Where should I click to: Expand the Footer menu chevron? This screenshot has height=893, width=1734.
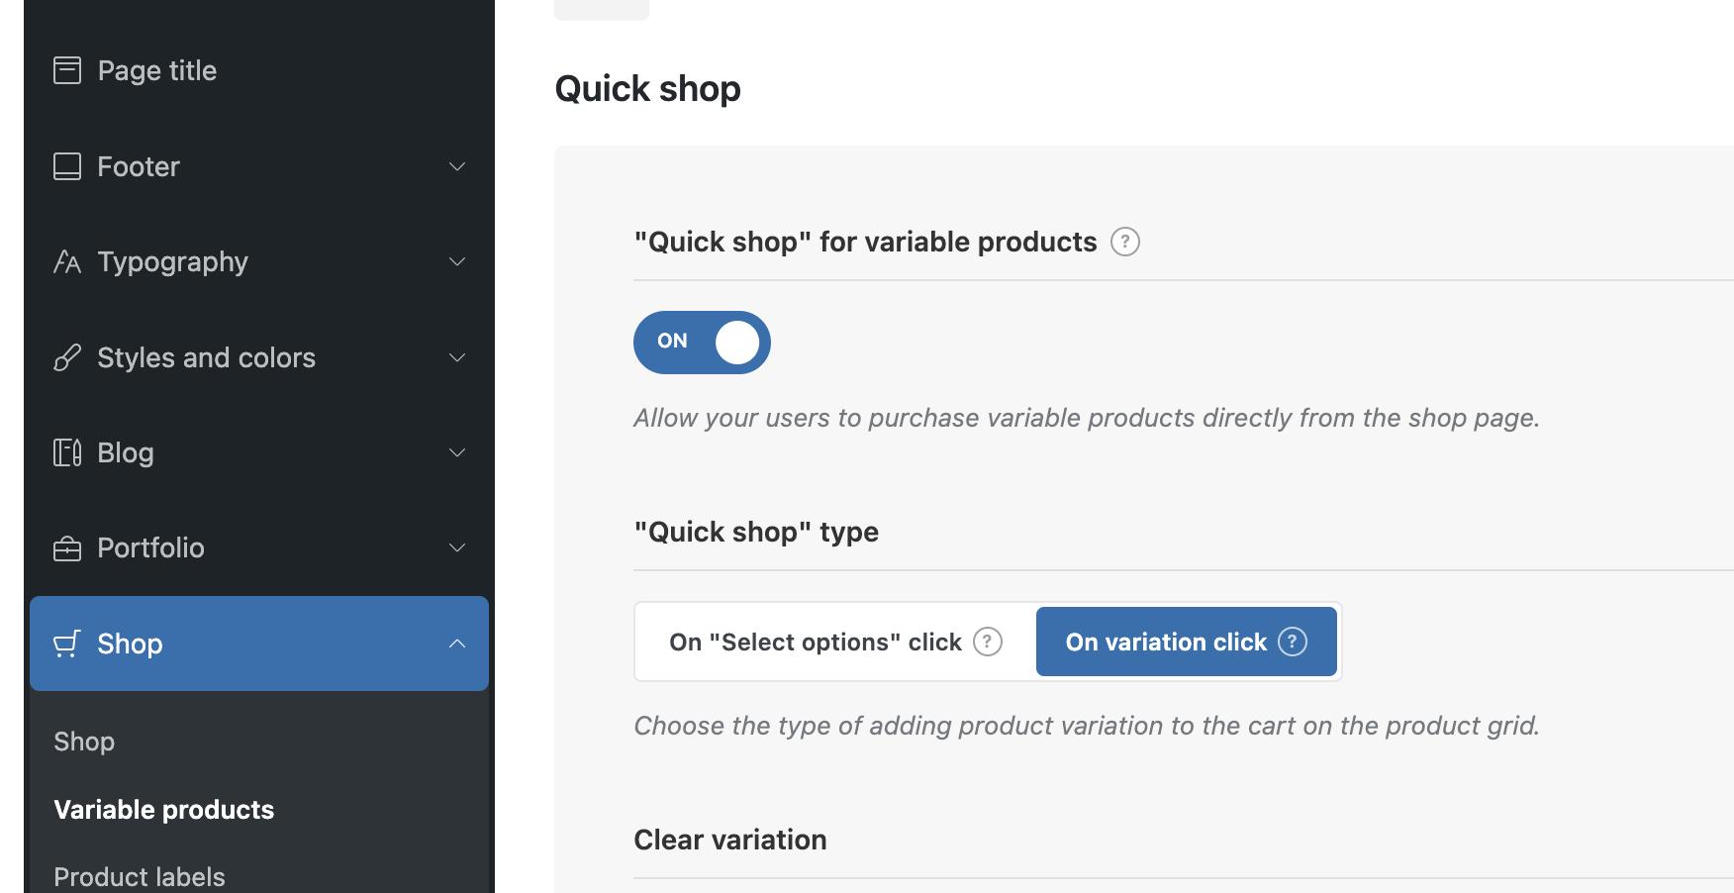tap(457, 166)
